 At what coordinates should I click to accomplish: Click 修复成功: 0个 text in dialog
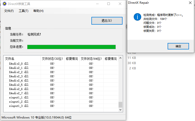tap(152, 27)
